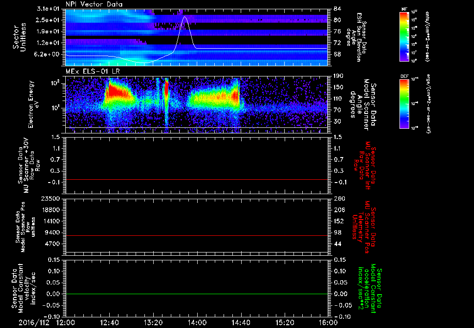Click the 14:00 time axis label
Viewport: 474px width, 328px height.
197,323
